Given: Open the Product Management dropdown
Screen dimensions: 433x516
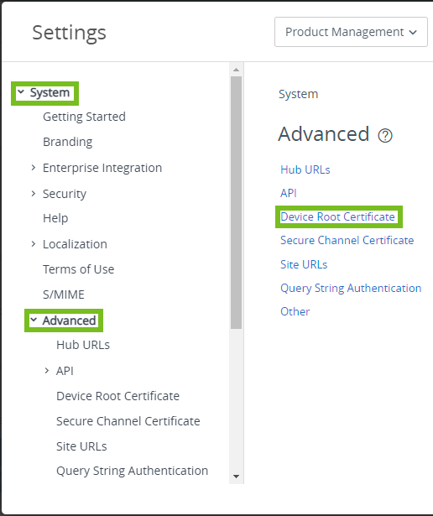Looking at the screenshot, I should pyautogui.click(x=351, y=32).
